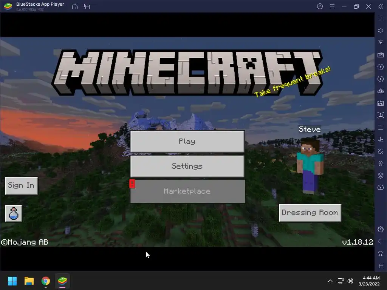Image resolution: width=387 pixels, height=290 pixels.
Task: Go back using the sidebar arrow
Action: click(x=381, y=241)
